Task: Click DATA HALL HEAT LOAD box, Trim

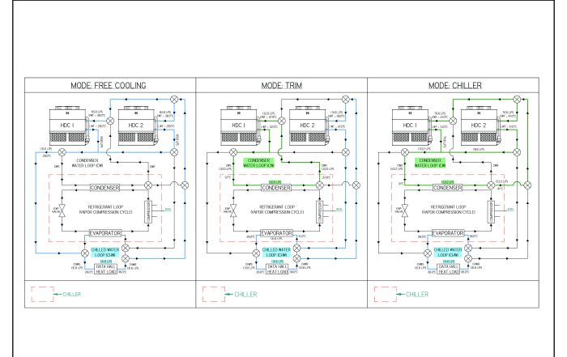Action: click(x=277, y=270)
